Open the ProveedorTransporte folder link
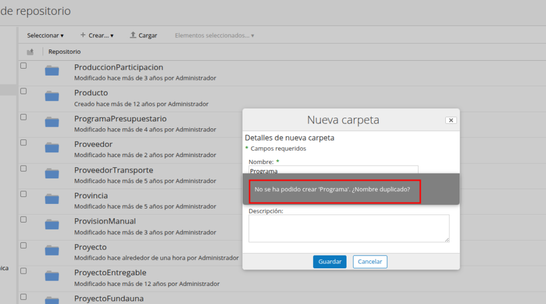Image resolution: width=546 pixels, height=304 pixels. [x=114, y=170]
